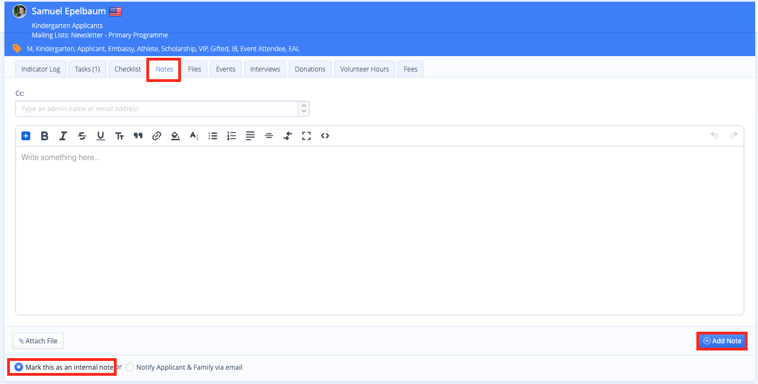Insert a block quote in the note
Screen dimensions: 758x384
tap(138, 136)
